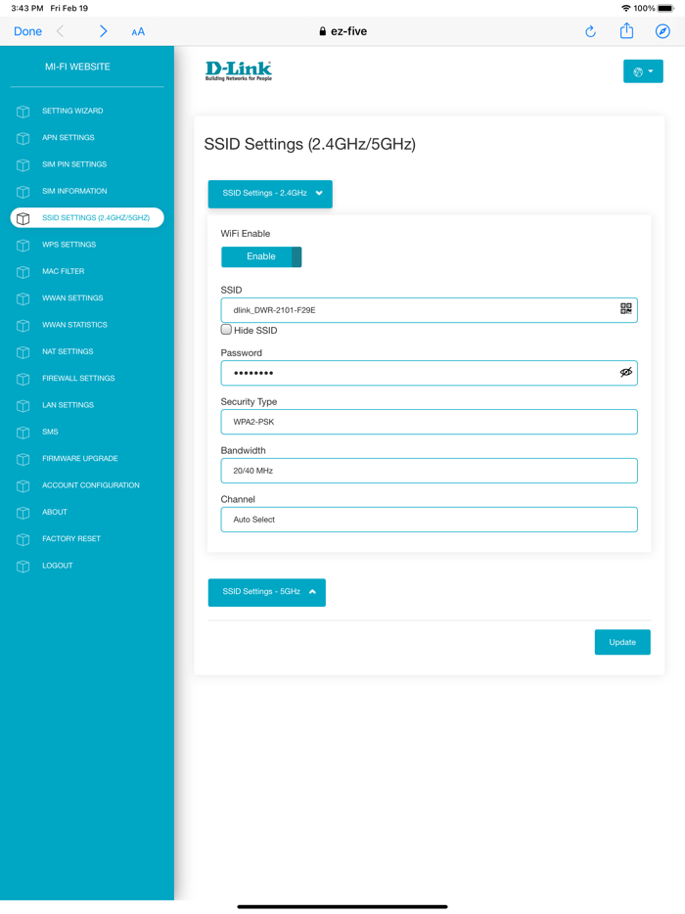Go to APN Settings page
This screenshot has height=914, width=685.
click(68, 138)
